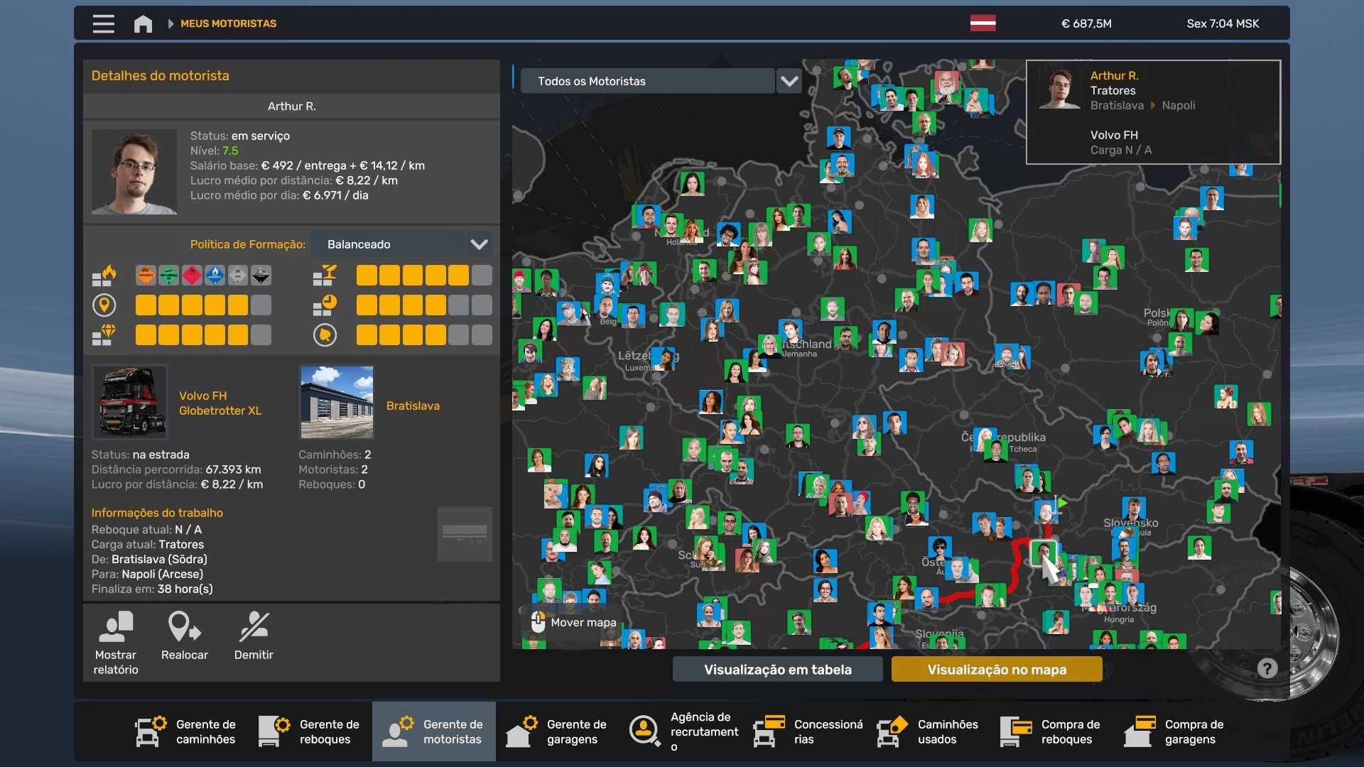Switch to Visualização em tabela
Image resolution: width=1364 pixels, height=767 pixels.
(x=777, y=670)
